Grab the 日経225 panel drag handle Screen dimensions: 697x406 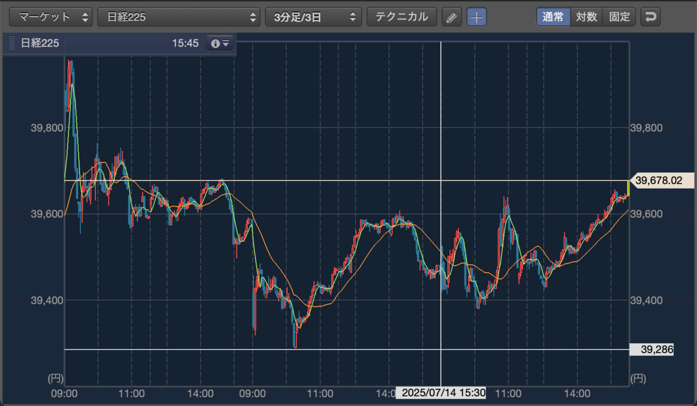click(x=11, y=43)
